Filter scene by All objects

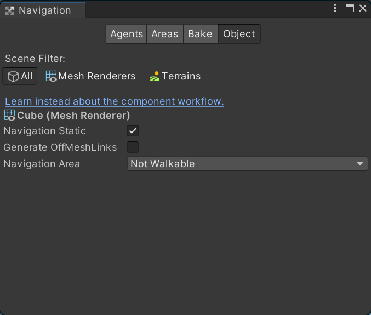coord(20,76)
